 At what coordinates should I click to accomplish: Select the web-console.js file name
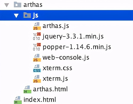pyautogui.click(x=66, y=58)
